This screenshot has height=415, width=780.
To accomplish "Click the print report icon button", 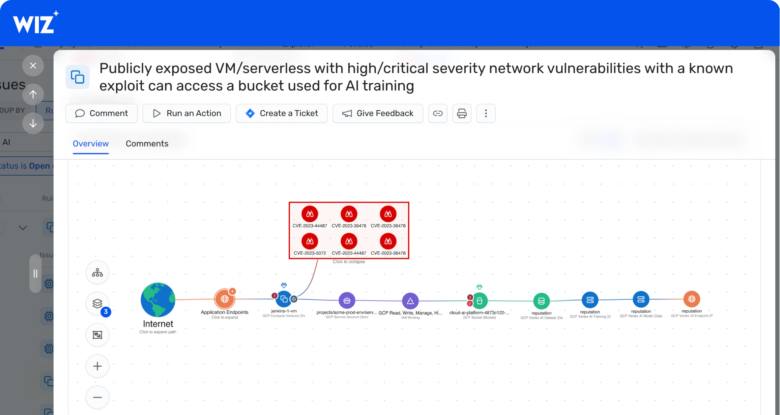I will [x=461, y=113].
